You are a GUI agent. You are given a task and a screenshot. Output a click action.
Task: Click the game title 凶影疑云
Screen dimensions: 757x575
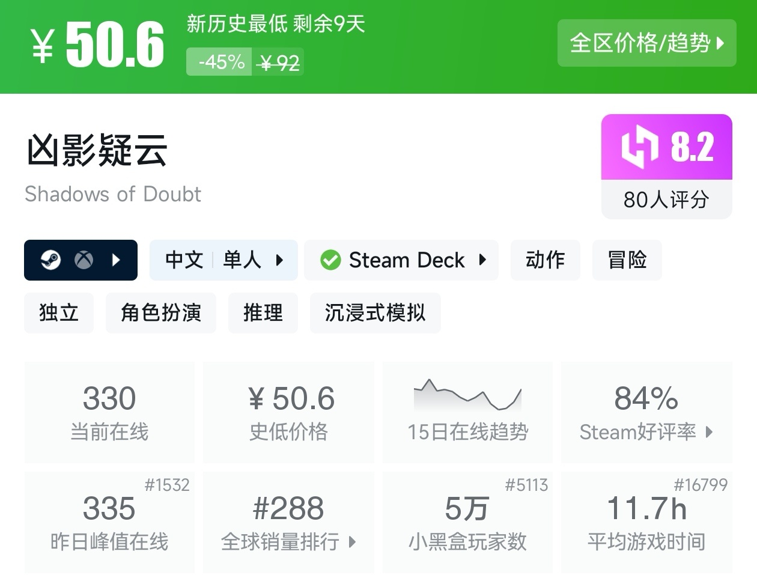[97, 150]
